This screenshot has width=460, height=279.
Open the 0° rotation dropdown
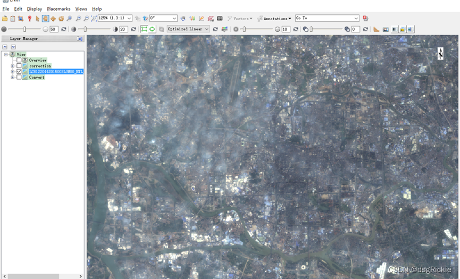pyautogui.click(x=174, y=18)
